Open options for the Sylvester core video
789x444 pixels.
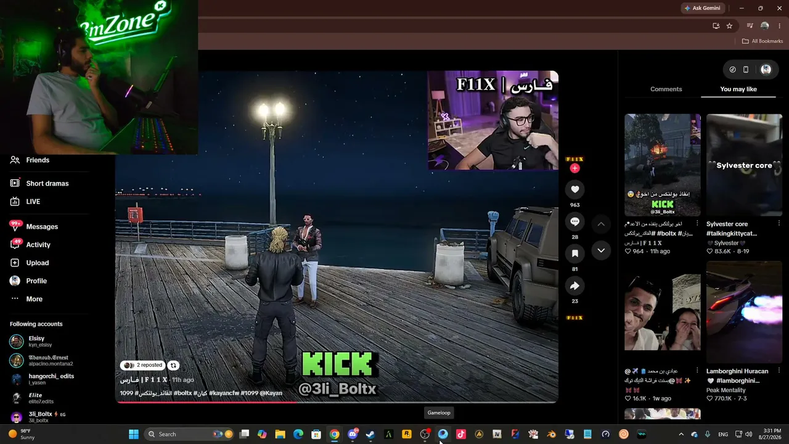(x=779, y=223)
